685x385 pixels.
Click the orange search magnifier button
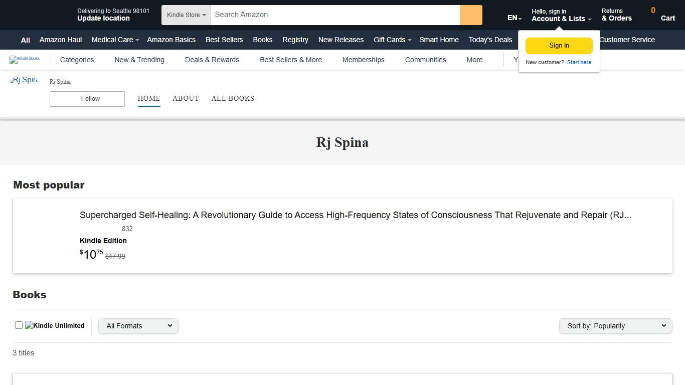tap(470, 15)
